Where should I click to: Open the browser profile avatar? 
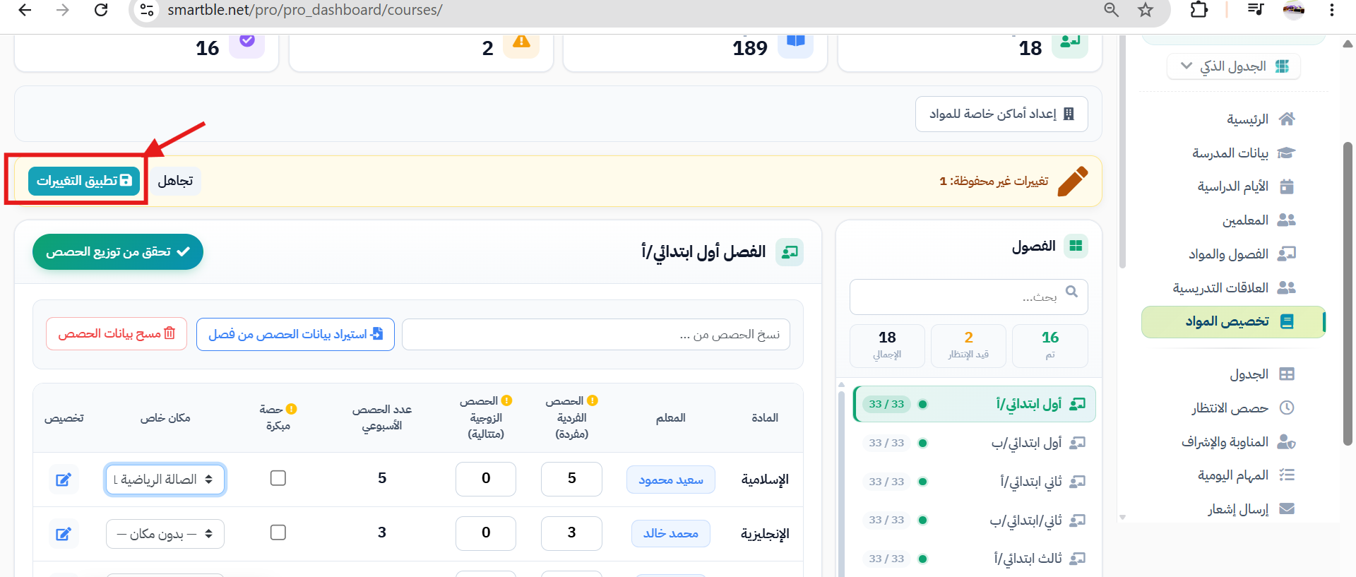[x=1294, y=10]
